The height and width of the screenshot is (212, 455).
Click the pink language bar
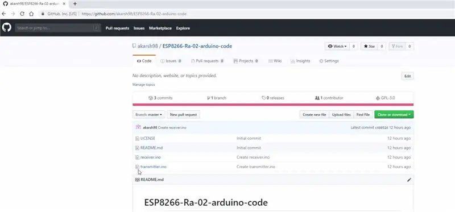pyautogui.click(x=273, y=105)
